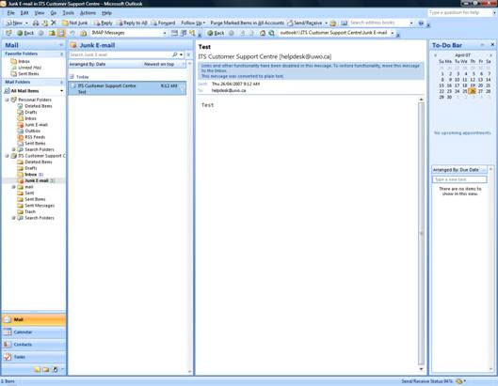The height and width of the screenshot is (386, 498).
Task: Open the New item dropdown arrow
Action: [x=26, y=23]
